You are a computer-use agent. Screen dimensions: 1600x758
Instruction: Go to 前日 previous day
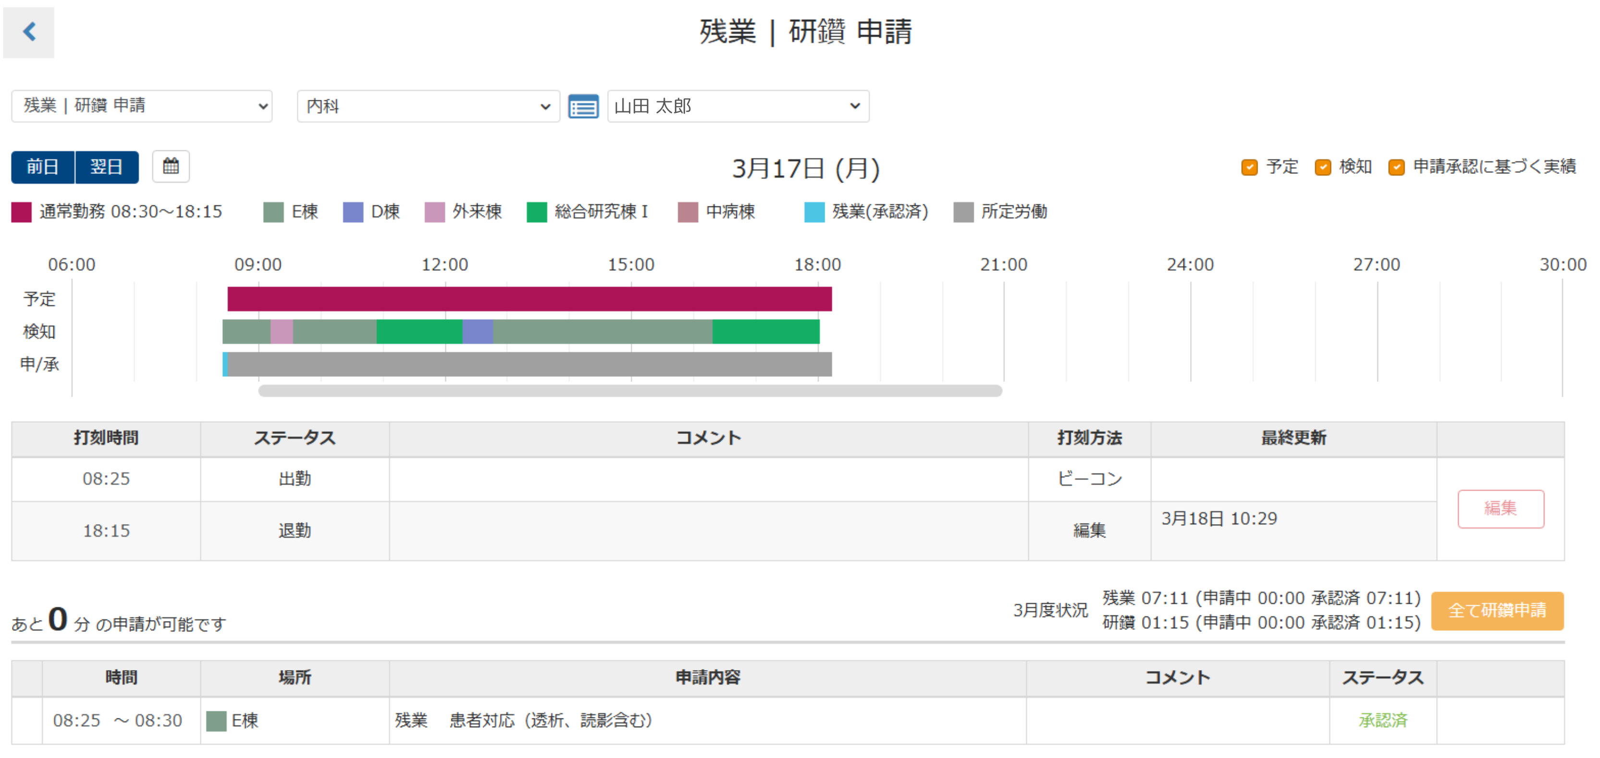(43, 167)
